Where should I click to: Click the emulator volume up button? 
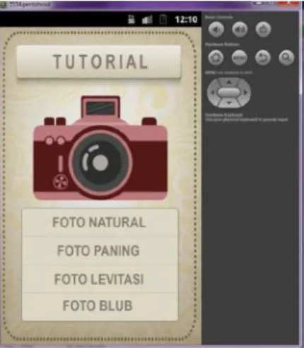pos(240,29)
